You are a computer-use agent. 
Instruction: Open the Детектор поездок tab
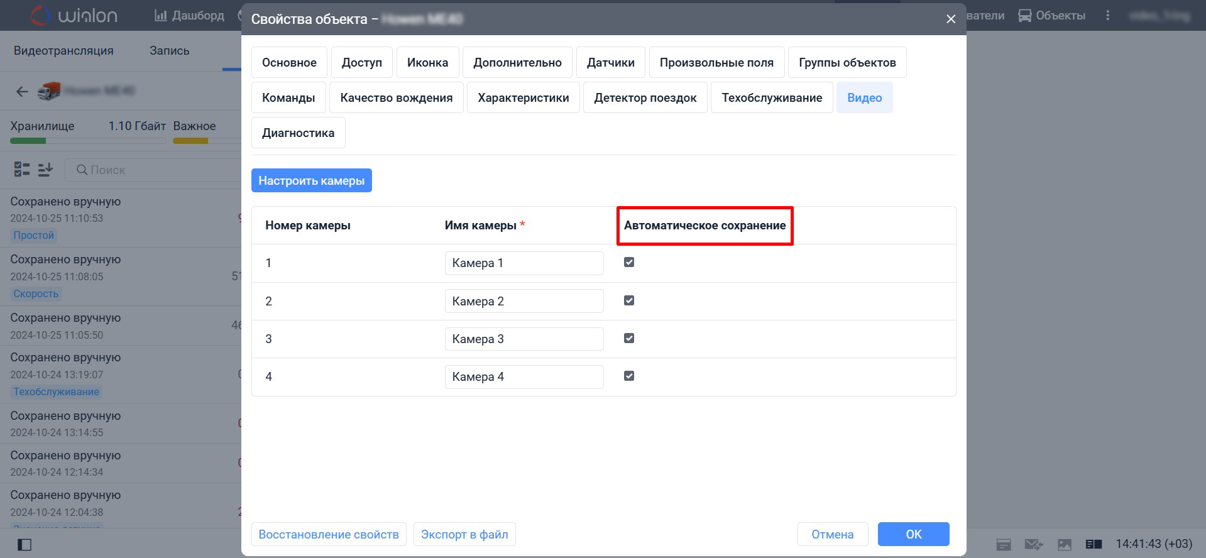[x=645, y=97]
